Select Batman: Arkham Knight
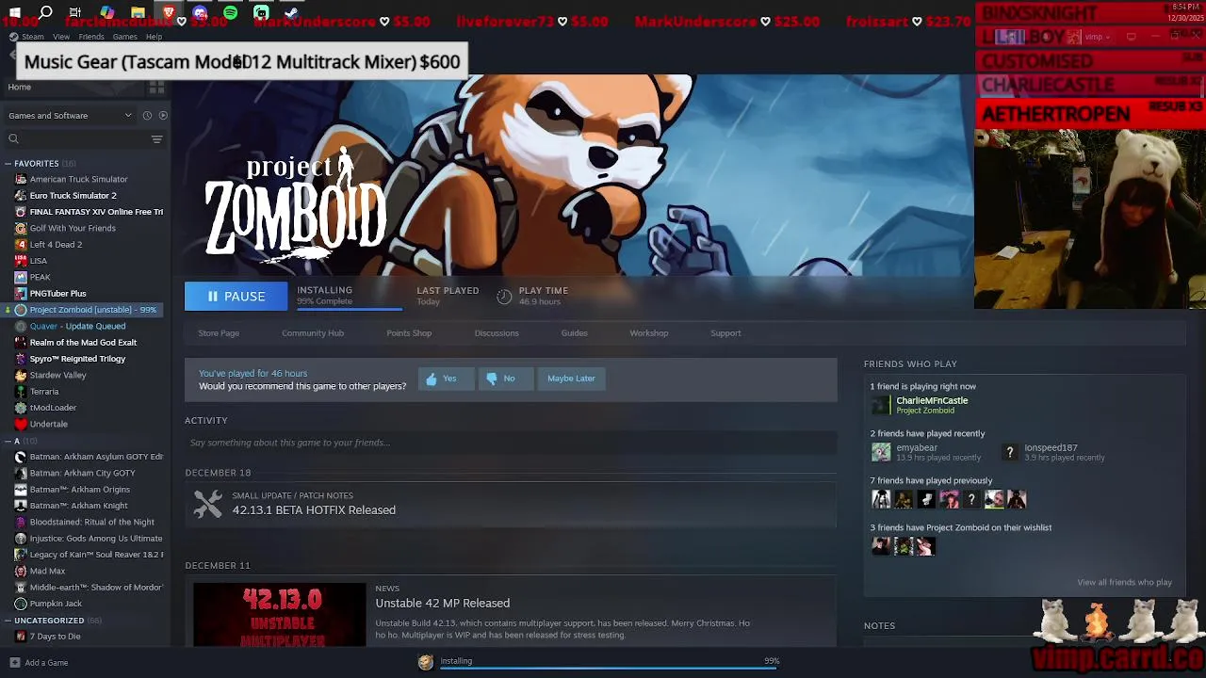The width and height of the screenshot is (1206, 678). (78, 506)
